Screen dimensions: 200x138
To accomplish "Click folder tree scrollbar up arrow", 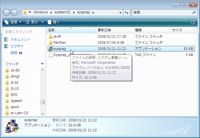I will (x=43, y=70).
